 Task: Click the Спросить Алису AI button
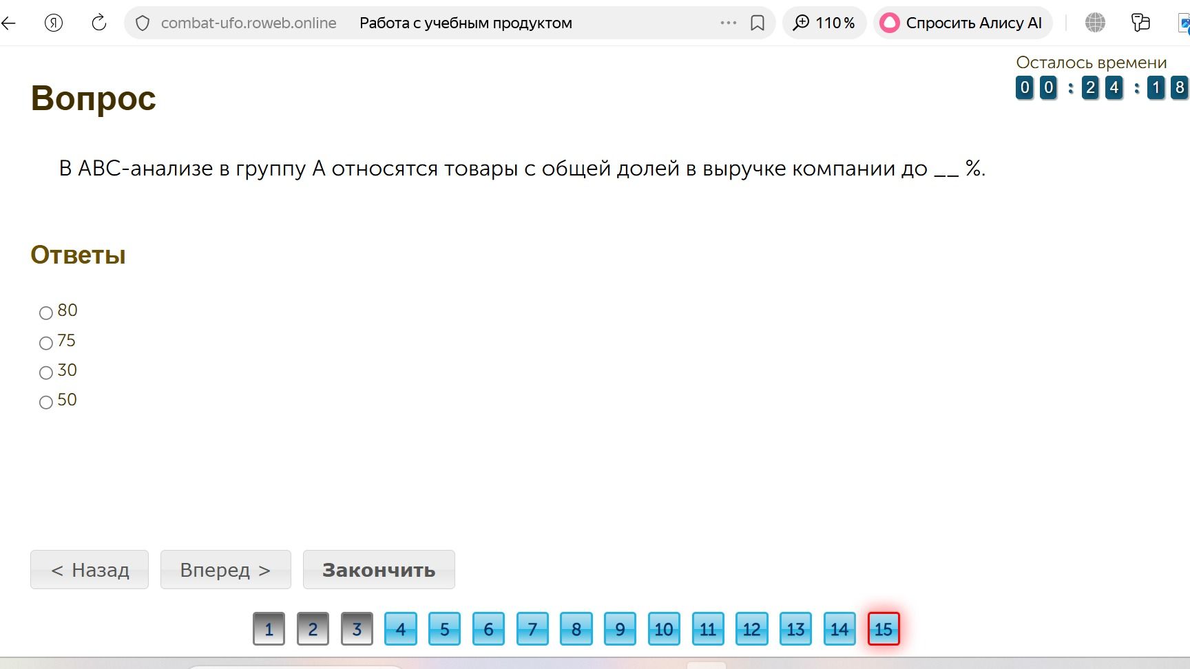(963, 23)
